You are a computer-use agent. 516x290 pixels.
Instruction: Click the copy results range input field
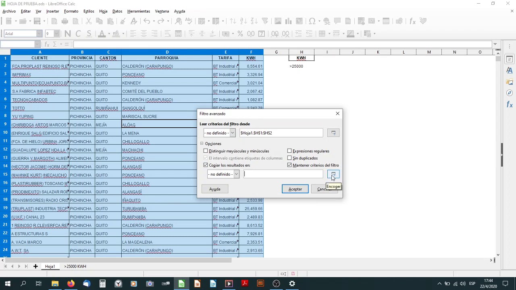tap(283, 174)
